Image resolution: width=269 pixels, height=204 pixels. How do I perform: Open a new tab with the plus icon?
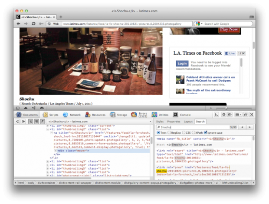click(x=61, y=17)
